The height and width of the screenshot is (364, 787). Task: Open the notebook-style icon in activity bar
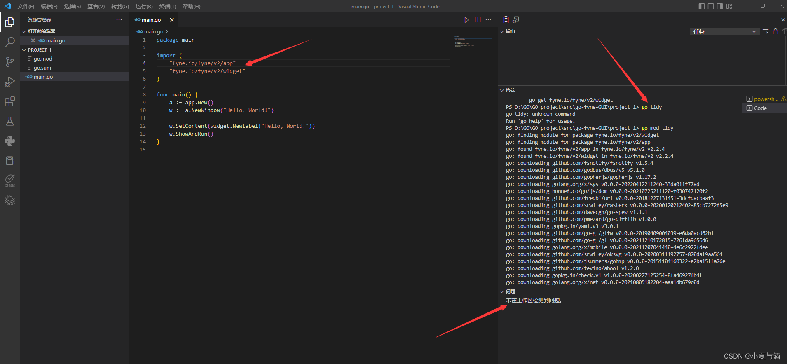[10, 161]
